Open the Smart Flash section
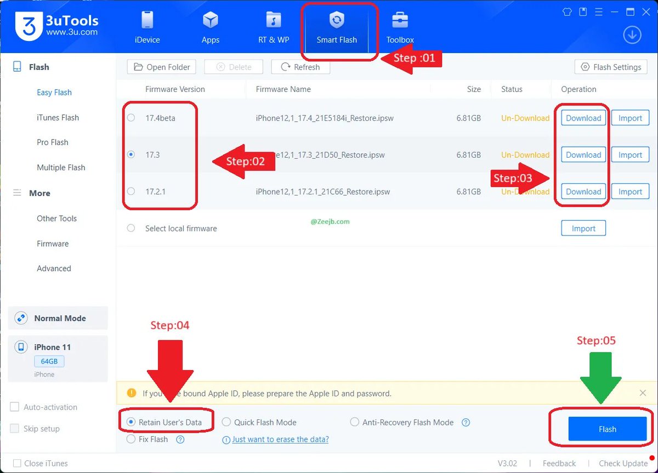Viewport: 658px width, 473px height. click(x=337, y=27)
